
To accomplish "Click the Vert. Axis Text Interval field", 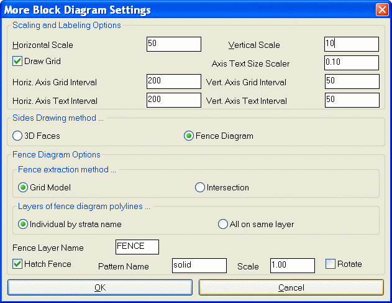I will tap(352, 100).
